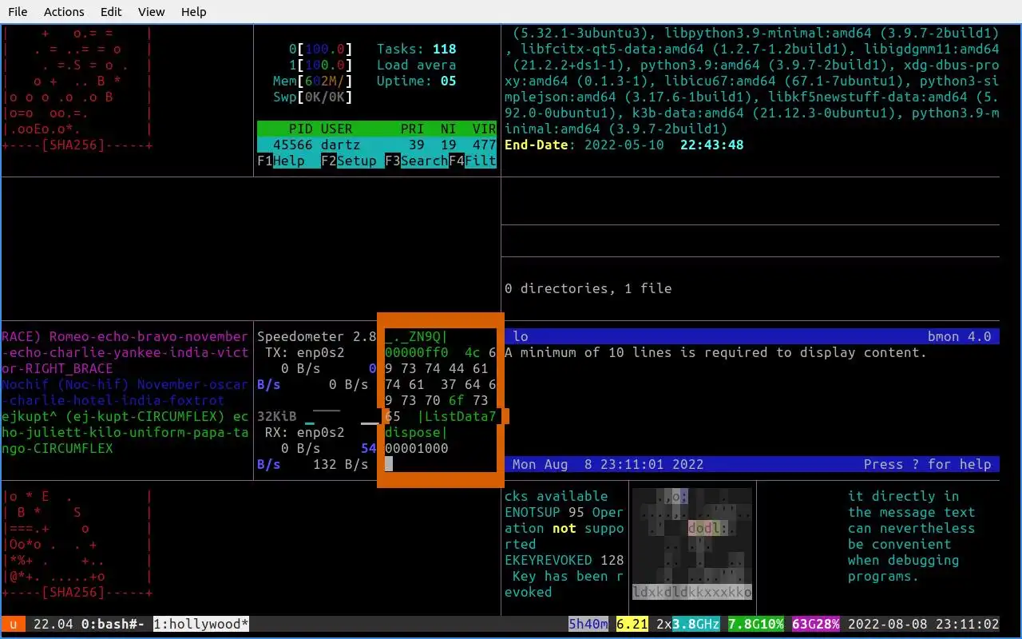The height and width of the screenshot is (639, 1022).
Task: Click the 6.21 load average indicator
Action: tap(632, 624)
